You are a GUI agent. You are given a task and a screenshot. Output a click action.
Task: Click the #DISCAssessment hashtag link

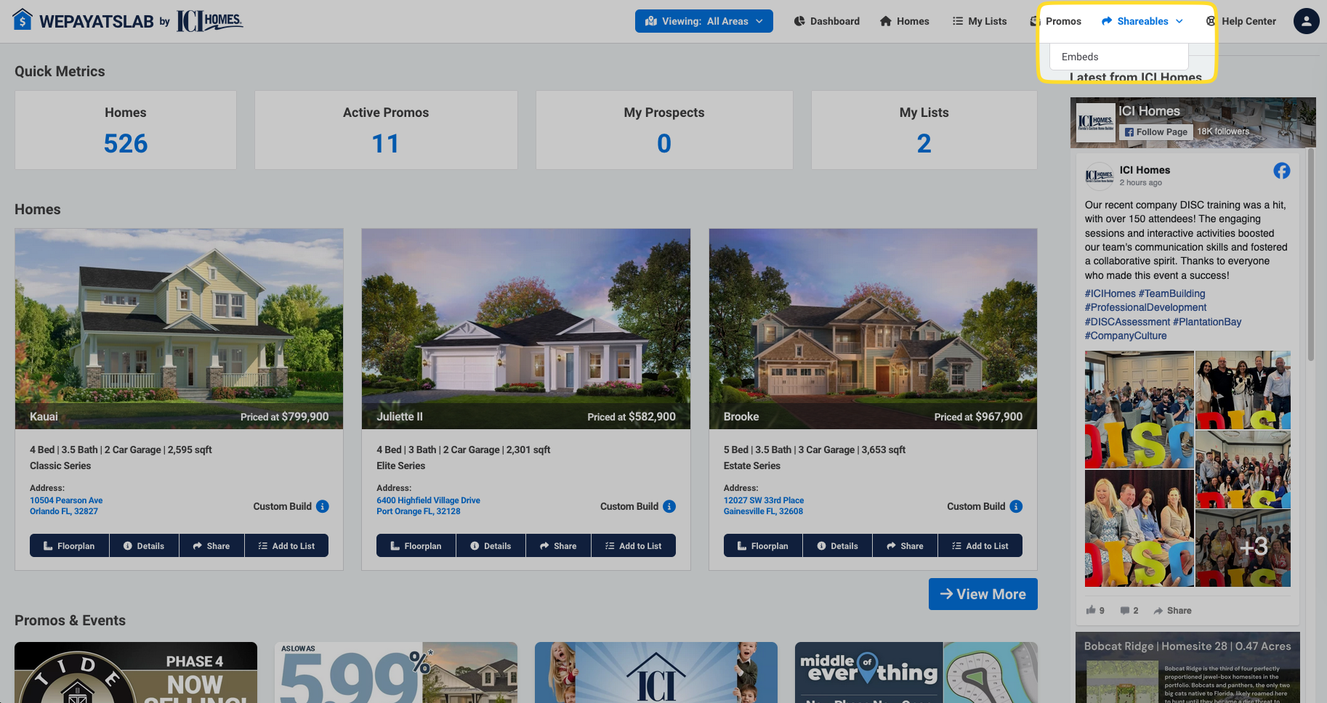coord(1127,322)
